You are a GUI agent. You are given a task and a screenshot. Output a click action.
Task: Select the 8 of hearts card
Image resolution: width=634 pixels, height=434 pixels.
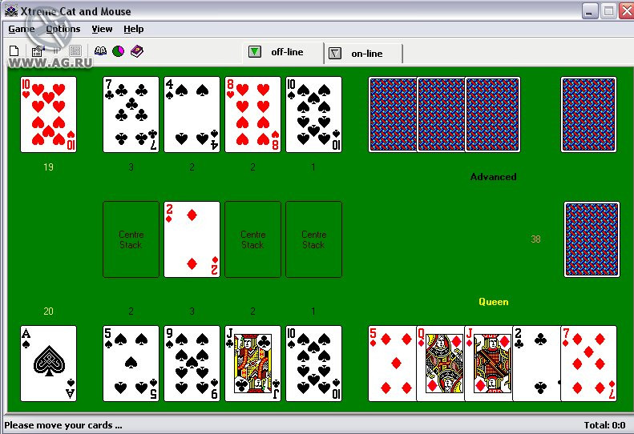tap(252, 115)
